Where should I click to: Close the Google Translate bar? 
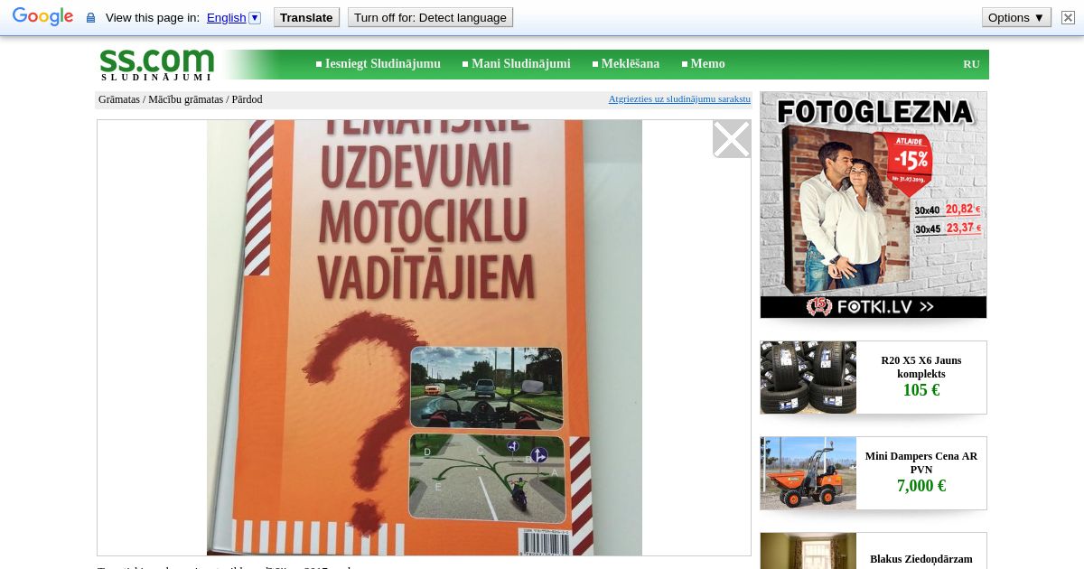[x=1068, y=17]
